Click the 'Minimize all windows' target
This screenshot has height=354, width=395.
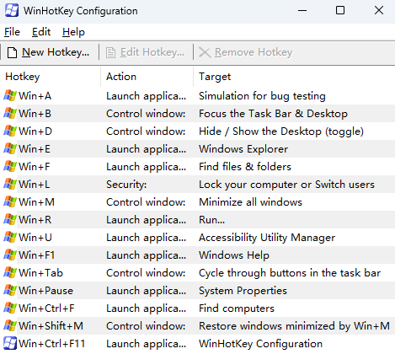point(250,202)
